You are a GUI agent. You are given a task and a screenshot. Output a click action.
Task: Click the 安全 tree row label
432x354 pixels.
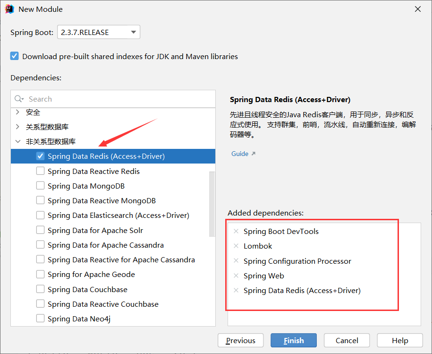[33, 112]
